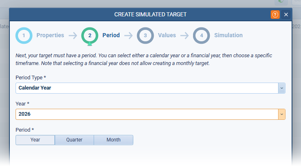Click the 2026 year input field

147,114
